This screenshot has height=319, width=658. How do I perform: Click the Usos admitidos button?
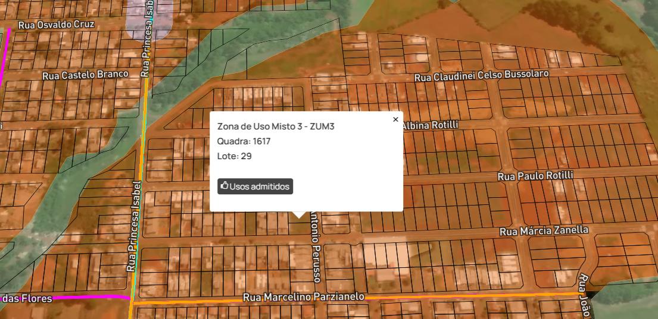pyautogui.click(x=255, y=187)
